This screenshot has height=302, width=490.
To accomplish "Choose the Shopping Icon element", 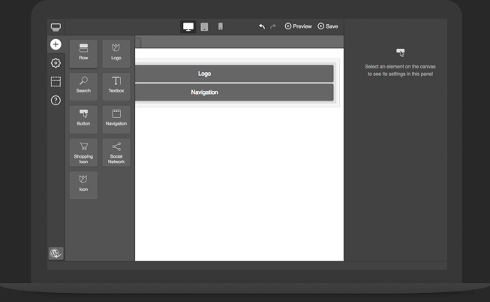I will (83, 153).
